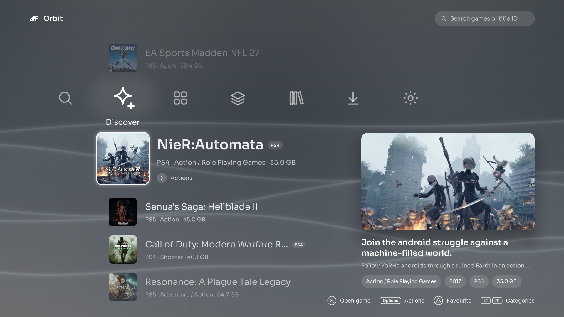
Task: Click the L1 shoulder button glyph
Action: pos(486,301)
